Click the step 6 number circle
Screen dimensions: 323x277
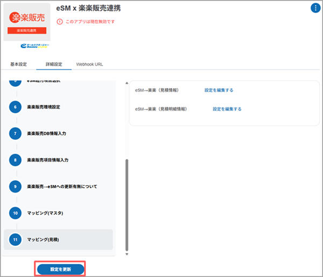[16, 106]
